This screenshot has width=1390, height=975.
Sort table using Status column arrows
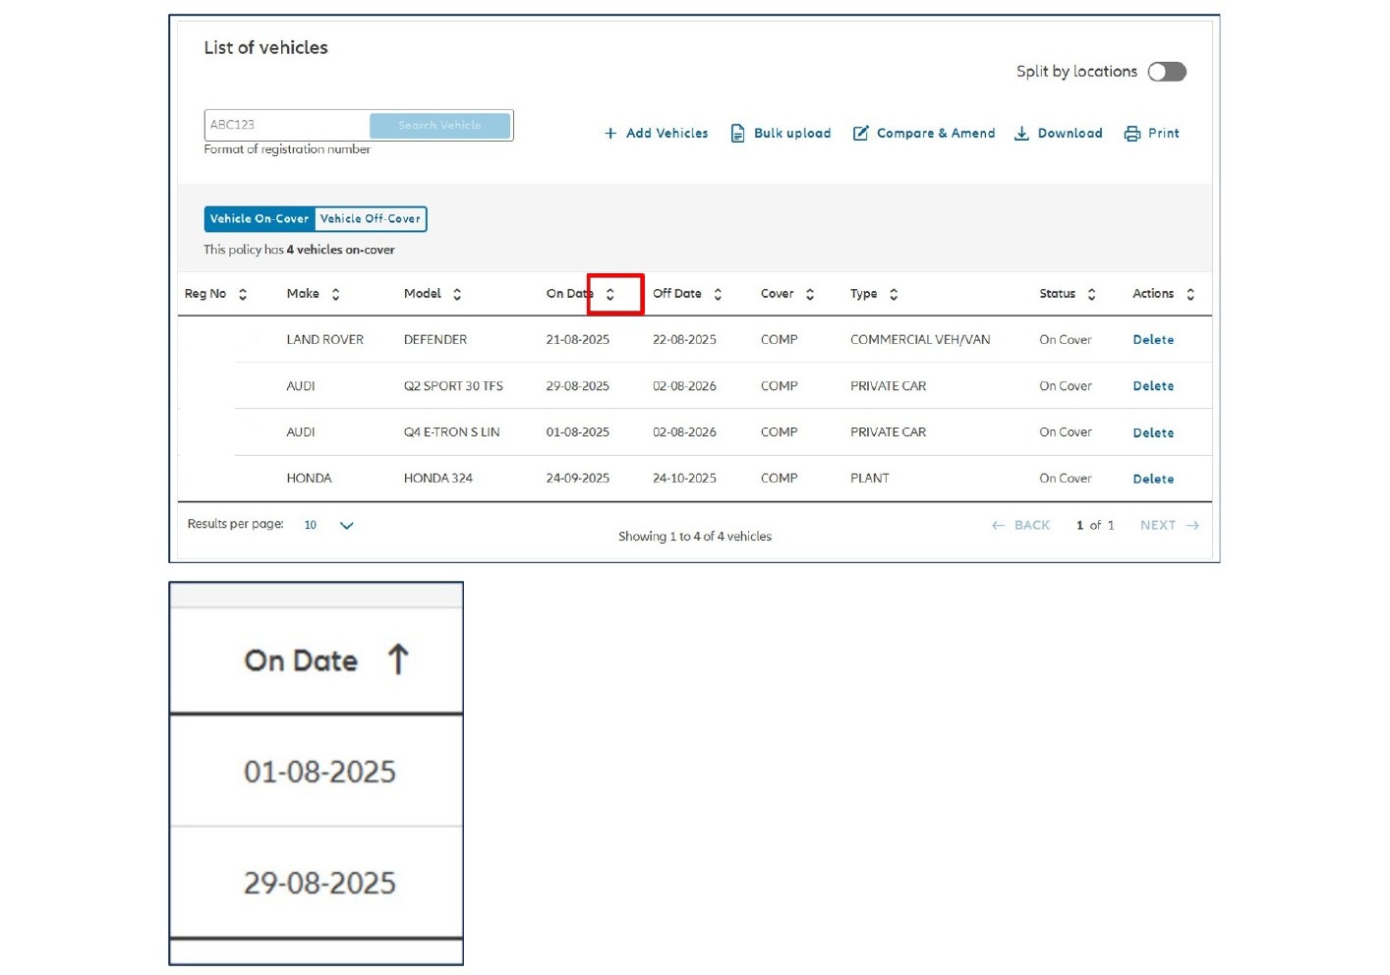(x=1091, y=294)
